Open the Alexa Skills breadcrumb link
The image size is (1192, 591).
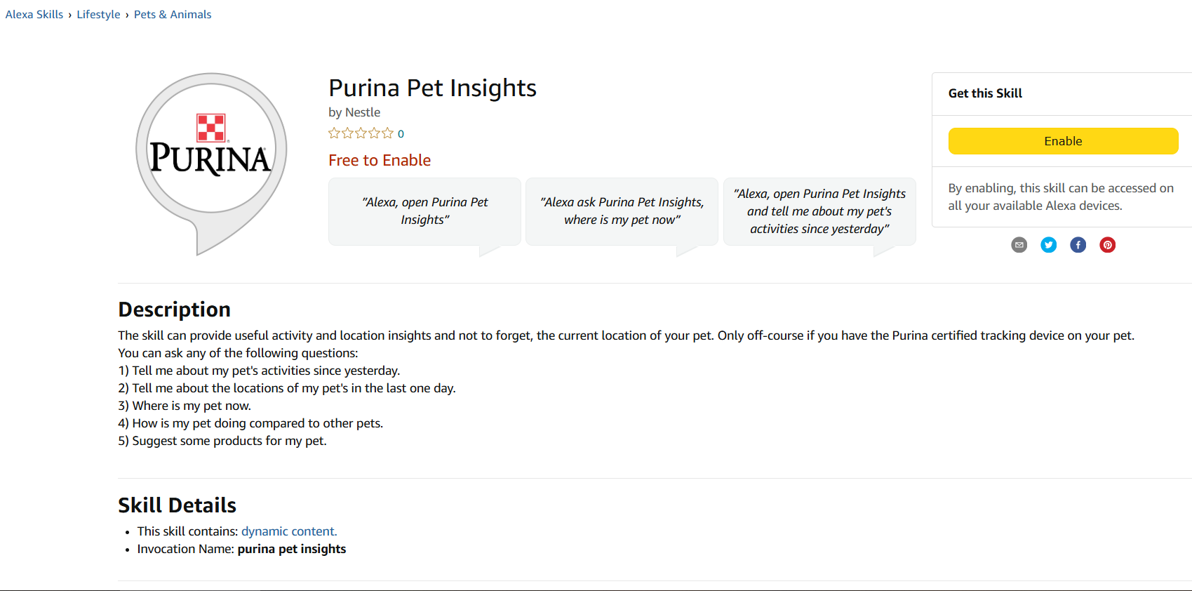(x=34, y=15)
